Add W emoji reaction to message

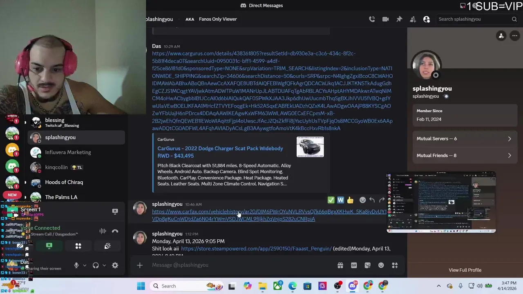tap(340, 200)
